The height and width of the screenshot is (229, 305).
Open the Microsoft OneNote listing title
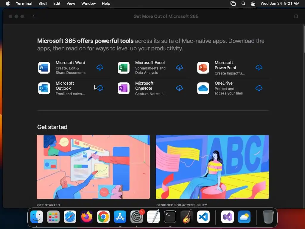click(x=144, y=86)
